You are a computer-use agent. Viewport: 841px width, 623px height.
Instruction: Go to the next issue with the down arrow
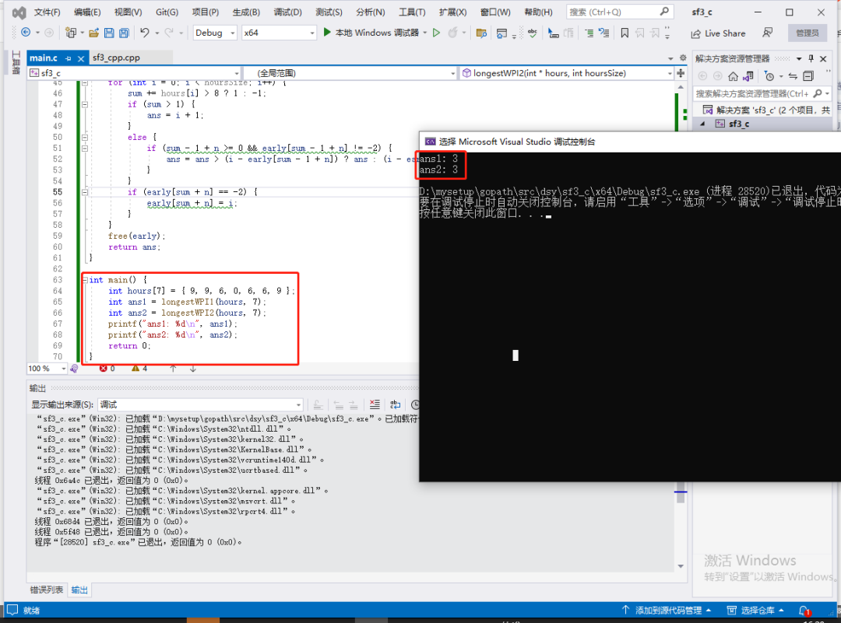(193, 369)
